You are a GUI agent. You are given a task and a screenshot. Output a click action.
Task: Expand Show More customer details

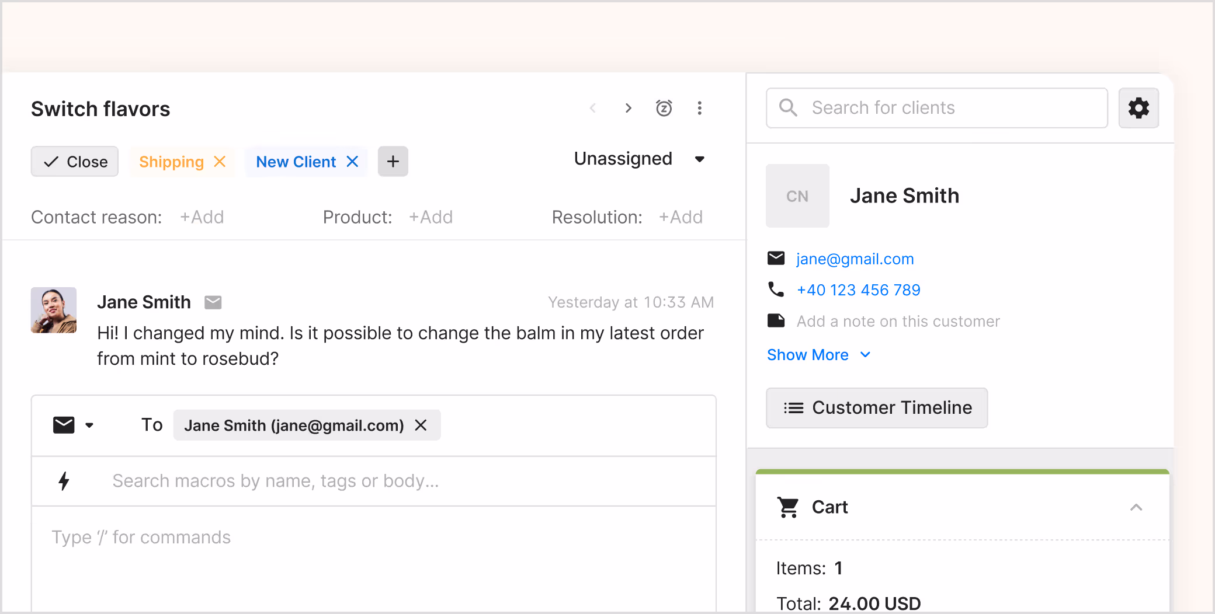(x=818, y=355)
